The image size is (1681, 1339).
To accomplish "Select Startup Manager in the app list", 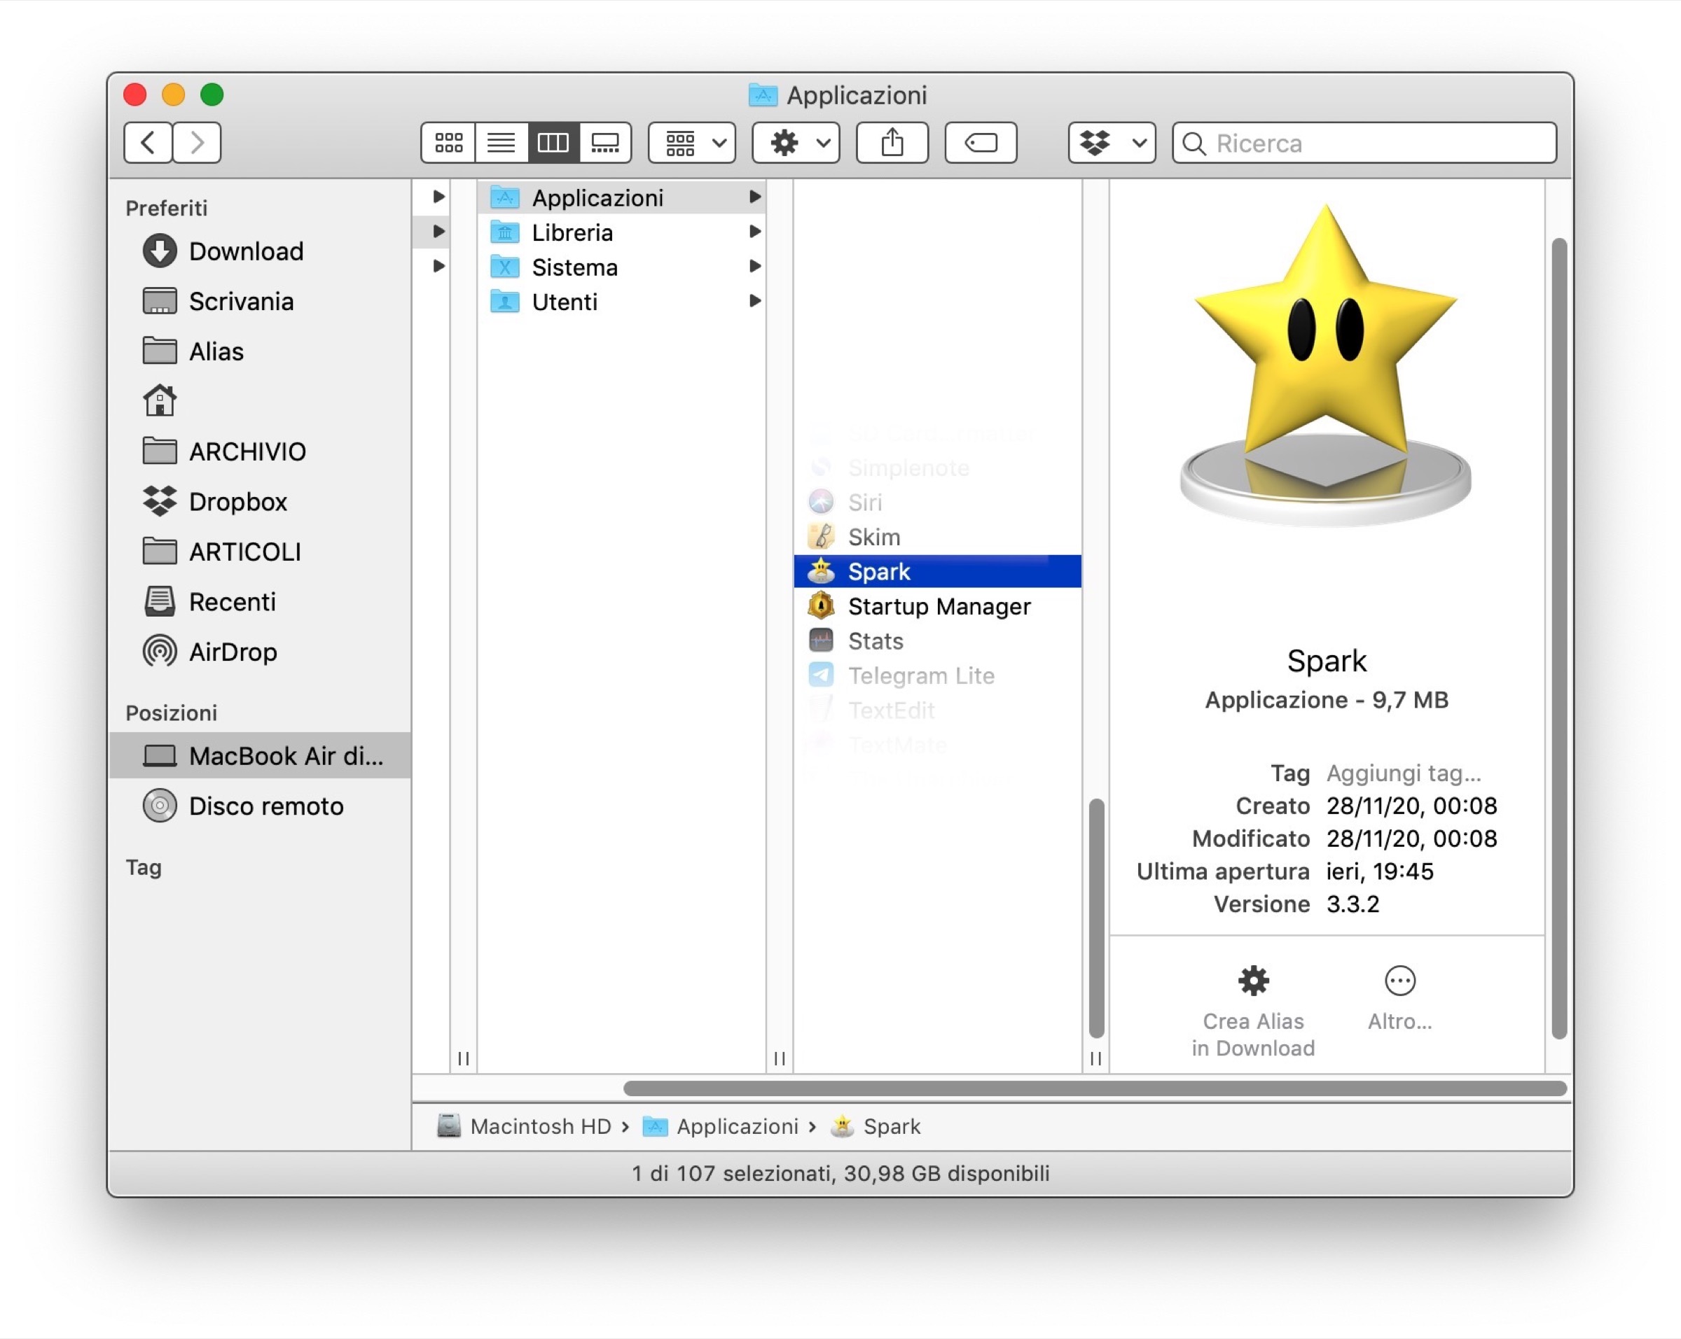I will pos(939,606).
